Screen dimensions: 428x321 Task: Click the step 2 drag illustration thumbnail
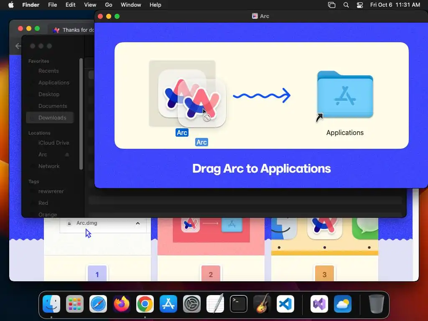(211, 236)
